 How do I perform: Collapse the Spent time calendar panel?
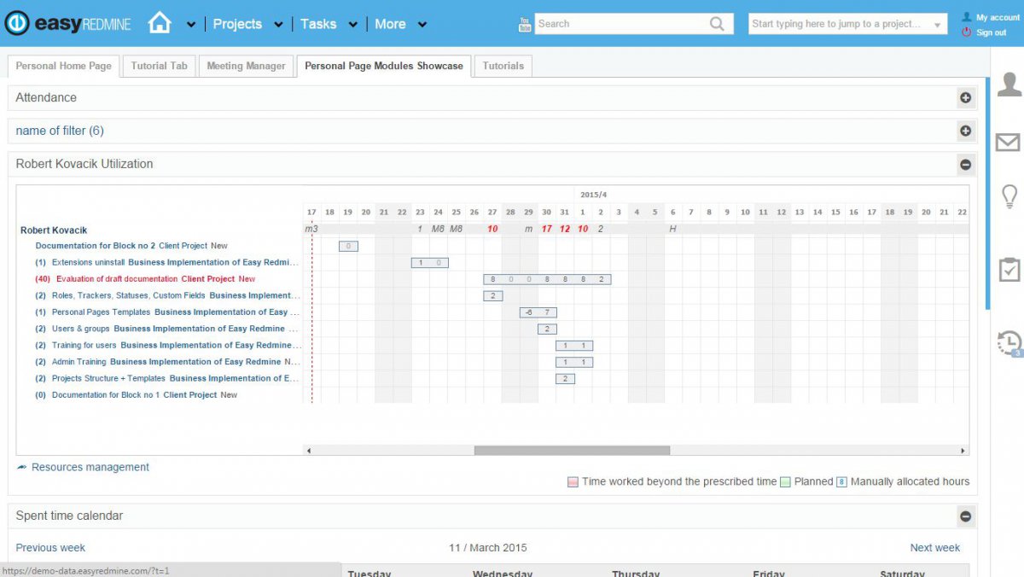point(965,516)
